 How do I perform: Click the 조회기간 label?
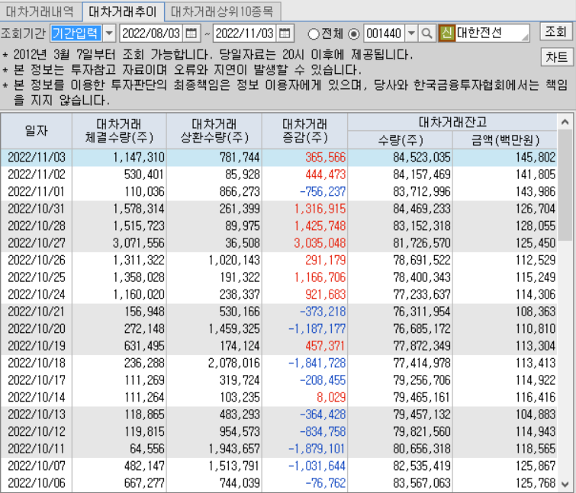[23, 34]
